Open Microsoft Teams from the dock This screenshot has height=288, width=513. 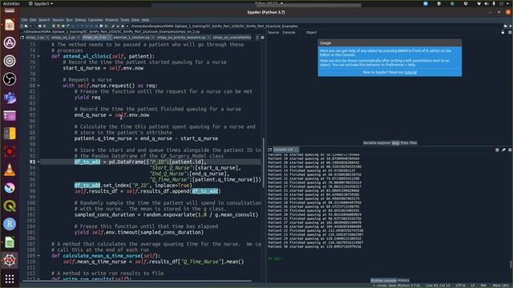click(10, 97)
